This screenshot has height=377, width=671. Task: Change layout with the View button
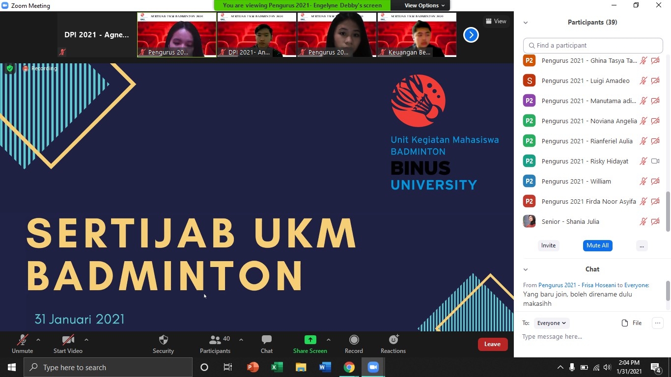pos(496,21)
